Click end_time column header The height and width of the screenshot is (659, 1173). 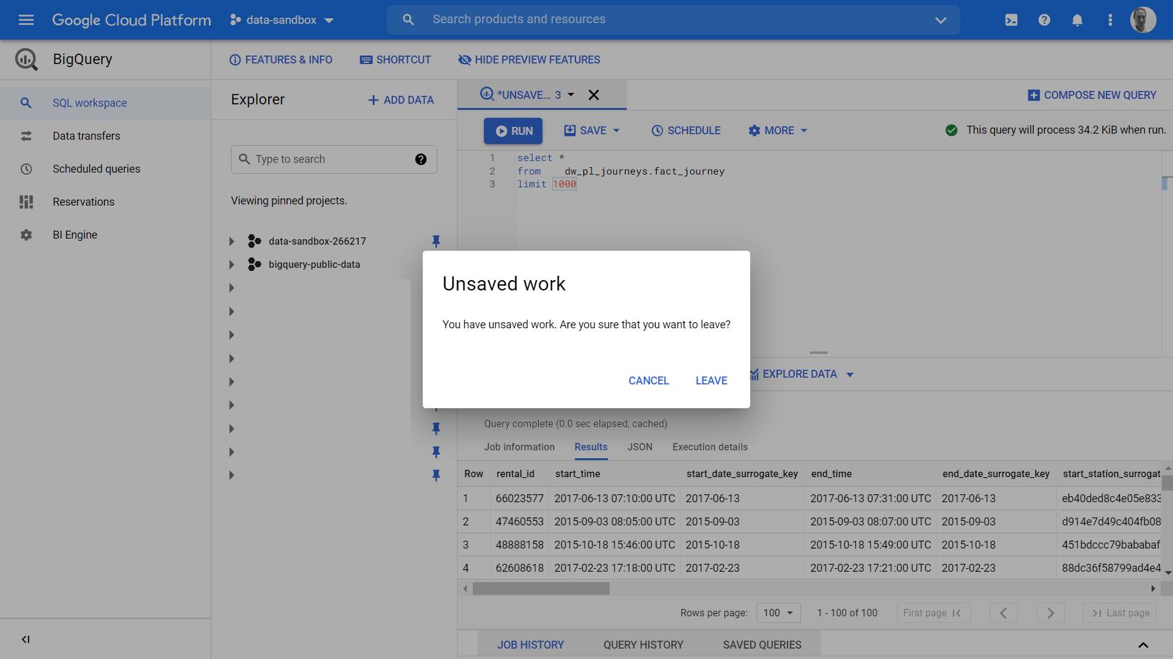831,474
